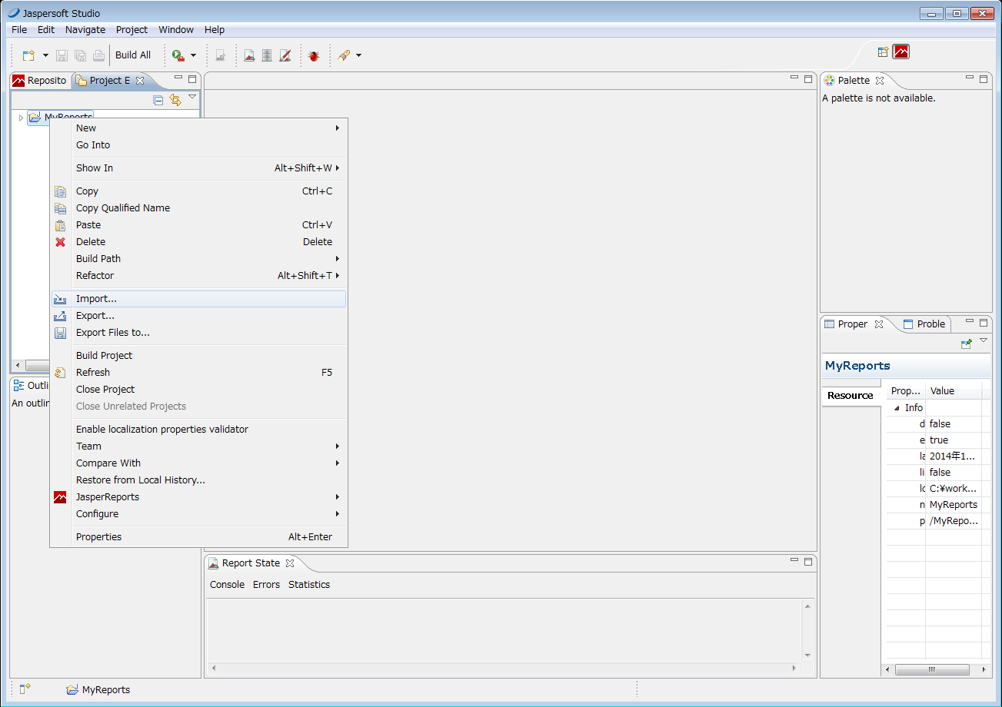Open Project Explorer view menu triangle
Screen dimensions: 1002x707
pyautogui.click(x=192, y=97)
